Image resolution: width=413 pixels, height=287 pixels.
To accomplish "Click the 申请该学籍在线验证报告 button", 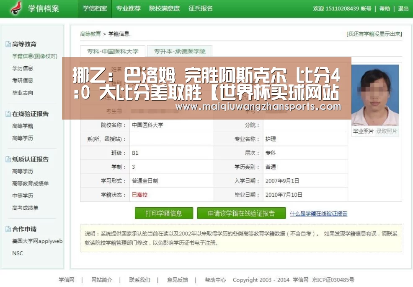I will pyautogui.click(x=241, y=213).
